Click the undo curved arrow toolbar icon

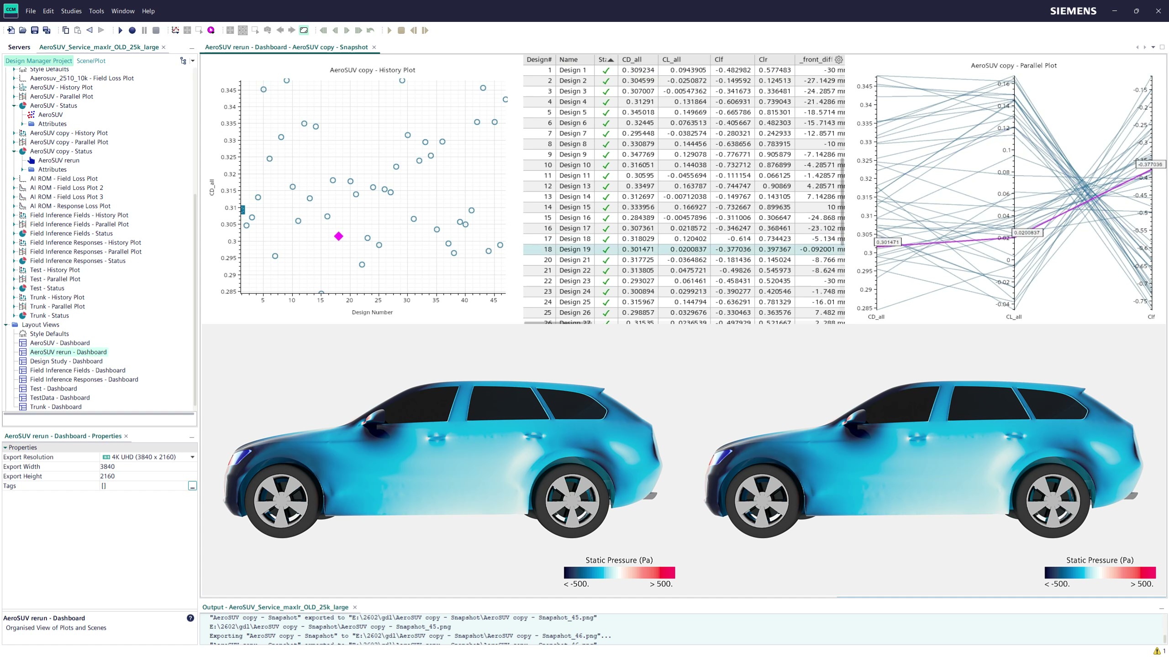tap(370, 30)
